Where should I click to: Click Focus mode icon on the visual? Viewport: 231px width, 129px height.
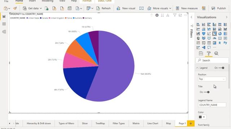(180, 15)
